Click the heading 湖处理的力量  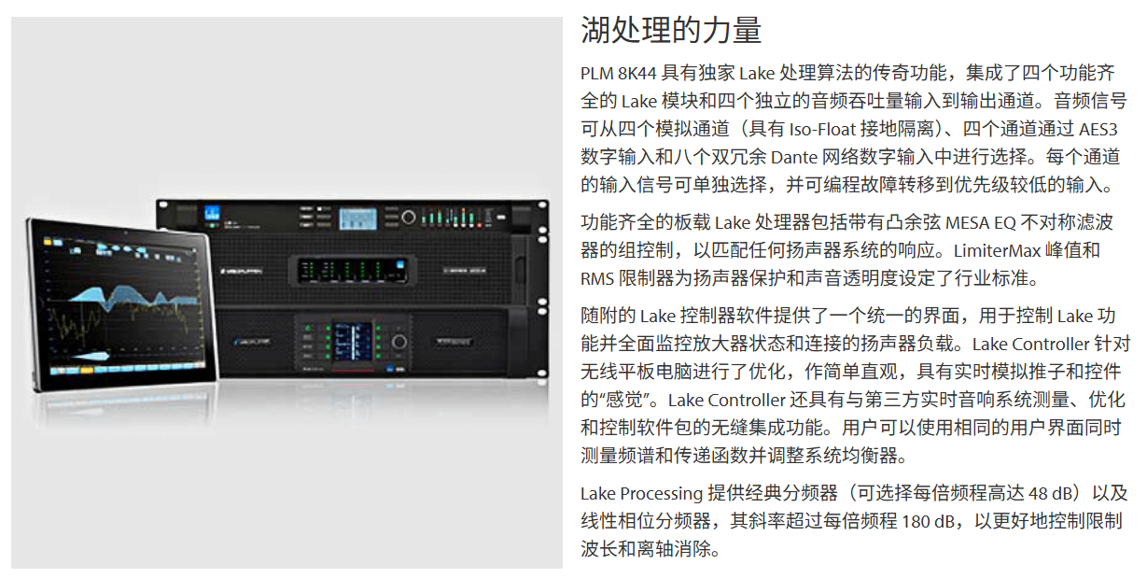pyautogui.click(x=671, y=30)
